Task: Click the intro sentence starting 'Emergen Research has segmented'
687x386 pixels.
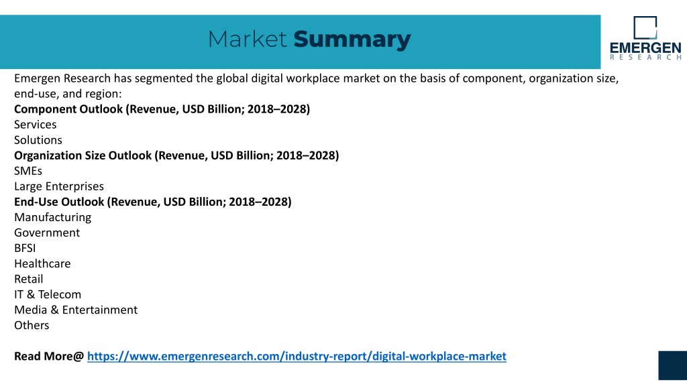Action: [317, 86]
